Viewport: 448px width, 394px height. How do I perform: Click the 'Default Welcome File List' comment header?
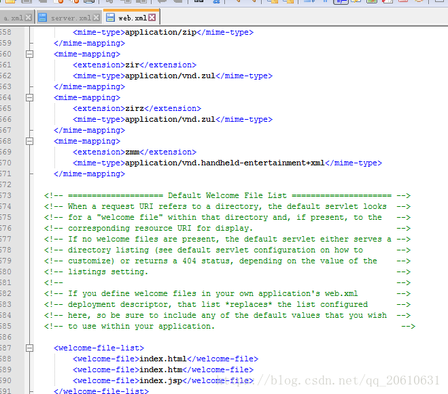click(x=227, y=195)
